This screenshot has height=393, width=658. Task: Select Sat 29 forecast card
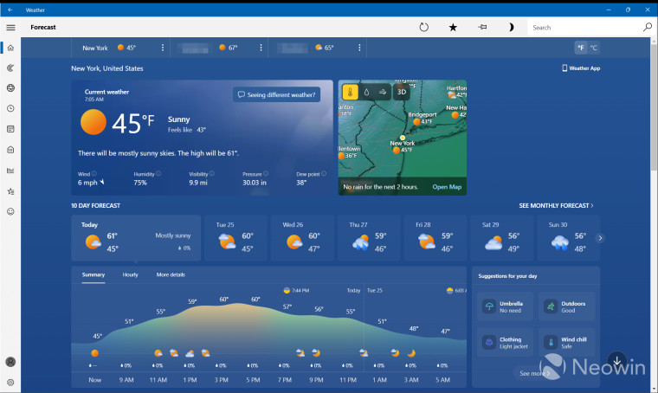(502, 238)
